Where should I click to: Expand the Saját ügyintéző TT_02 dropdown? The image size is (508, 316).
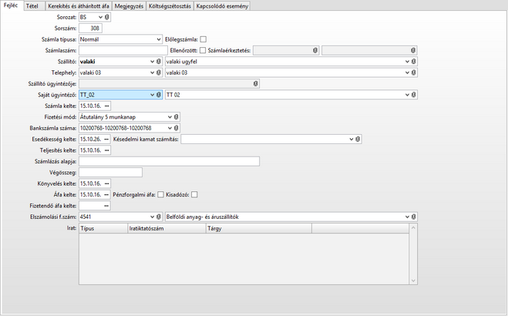point(153,95)
